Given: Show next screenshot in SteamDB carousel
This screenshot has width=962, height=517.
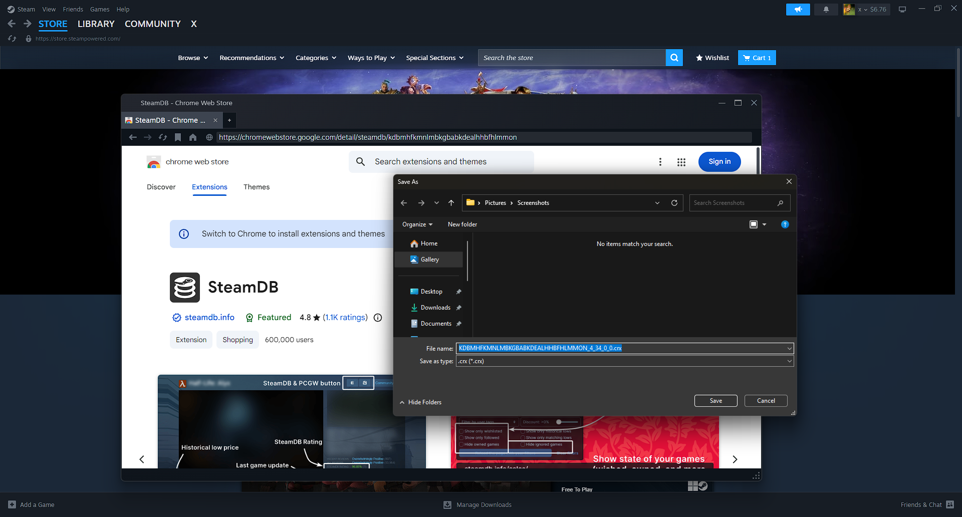Looking at the screenshot, I should (735, 459).
